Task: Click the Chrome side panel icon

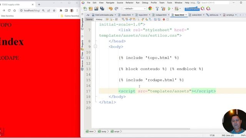Action: 66,10
